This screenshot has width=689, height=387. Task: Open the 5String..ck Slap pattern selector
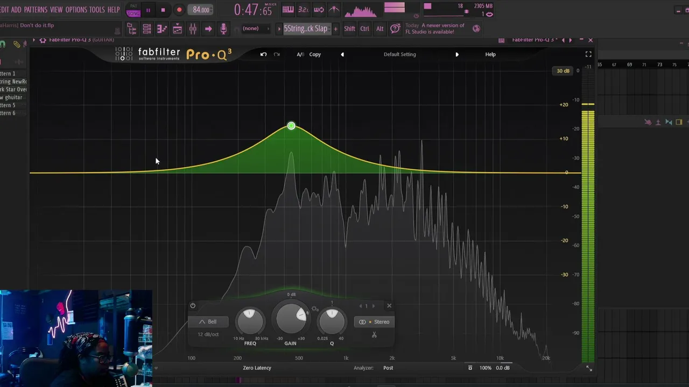305,28
